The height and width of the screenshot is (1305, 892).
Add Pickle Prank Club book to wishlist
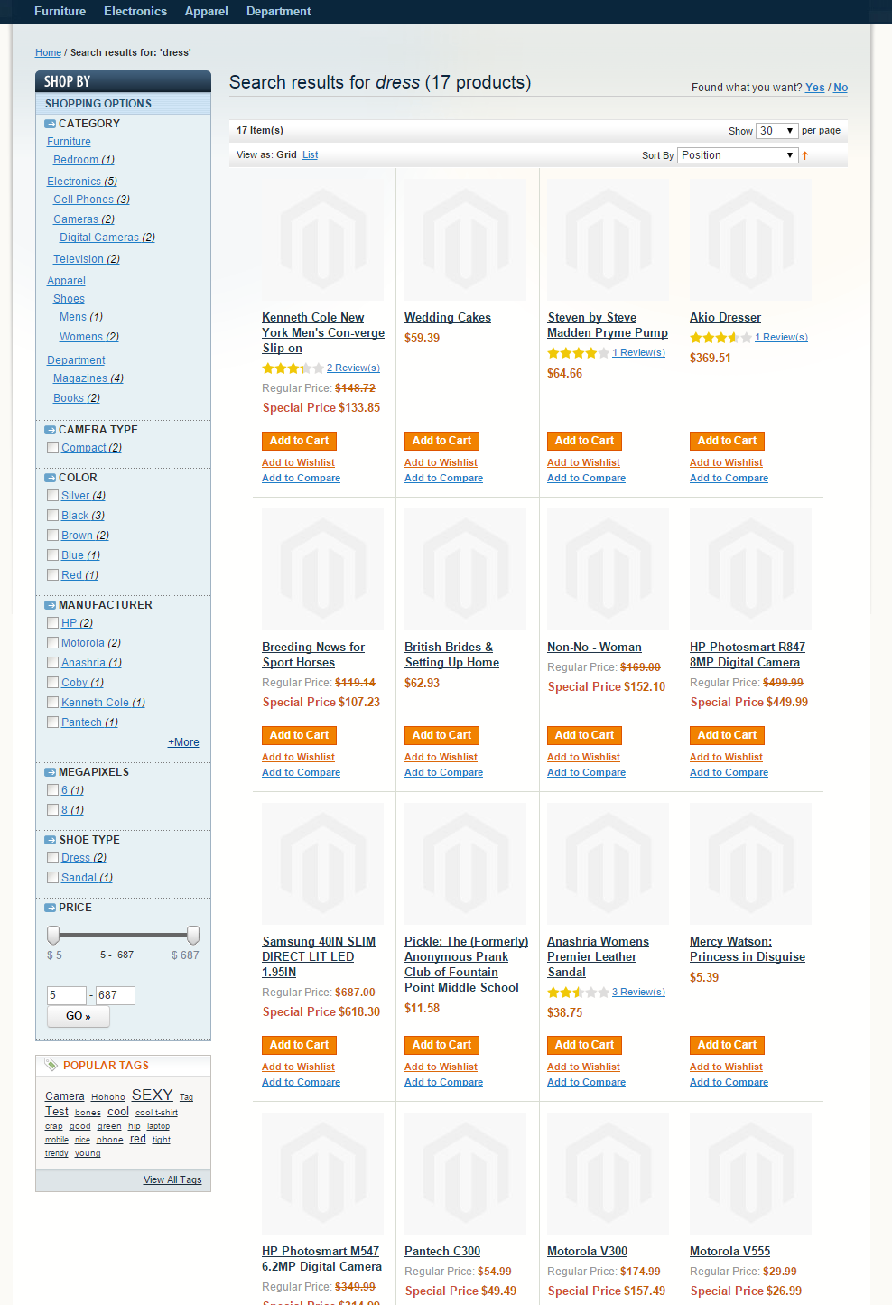click(x=441, y=1067)
